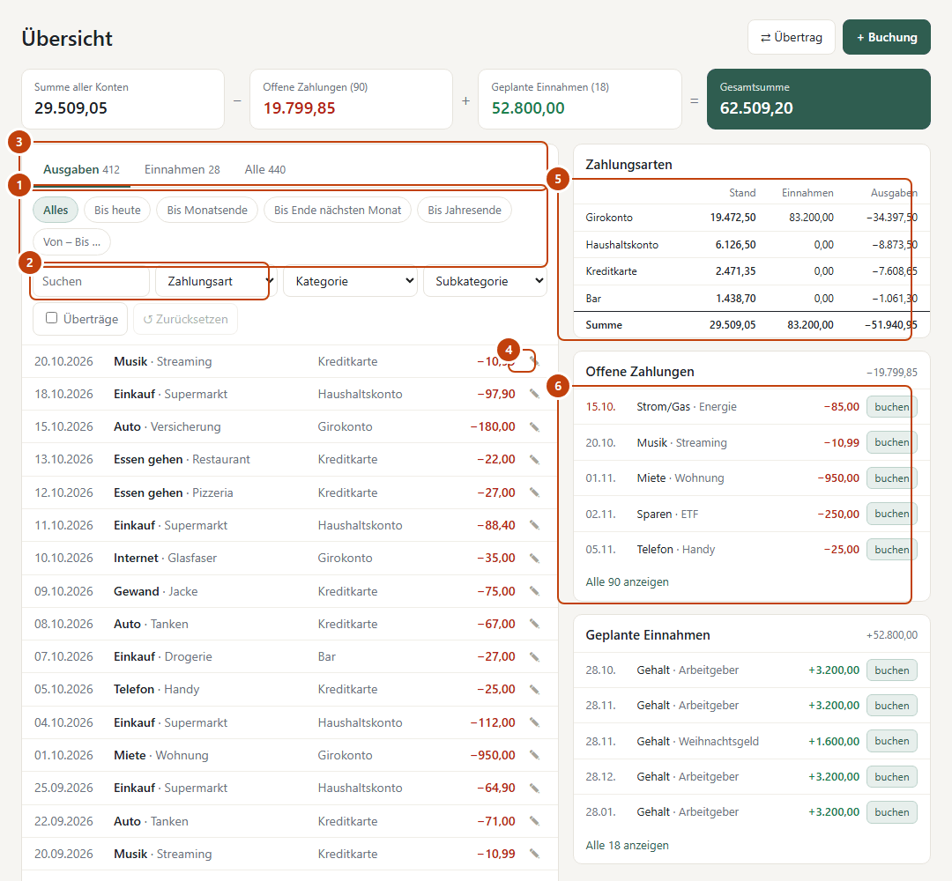Book the 28.10. Gehalt Arbeitgeber income
The width and height of the screenshot is (952, 881).
[892, 670]
